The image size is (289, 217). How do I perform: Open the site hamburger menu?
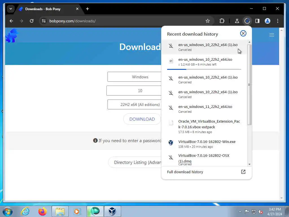272,35
